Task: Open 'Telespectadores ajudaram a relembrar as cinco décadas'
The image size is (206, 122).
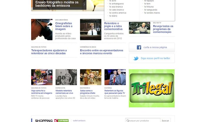Action: (x=49, y=52)
